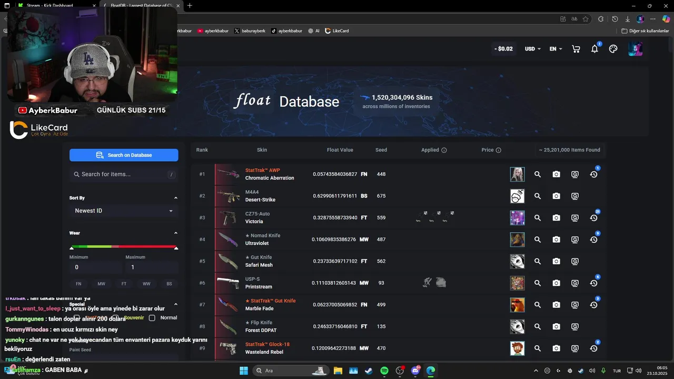Viewport: 674px width, 379px height.
Task: Click the wear slider maximum handle
Action: coord(176,247)
